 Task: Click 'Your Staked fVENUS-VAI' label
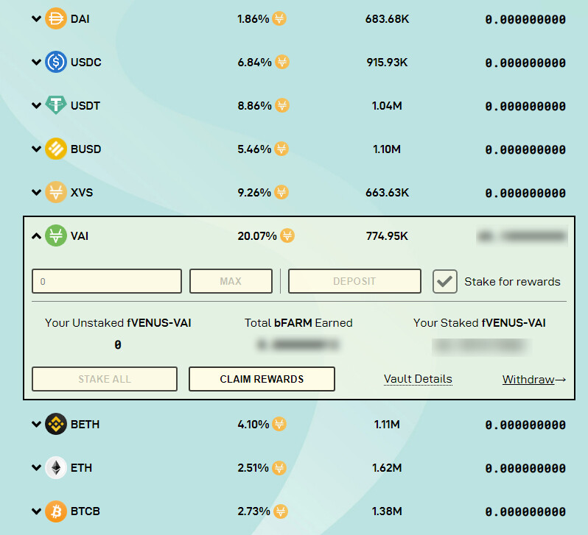click(480, 323)
